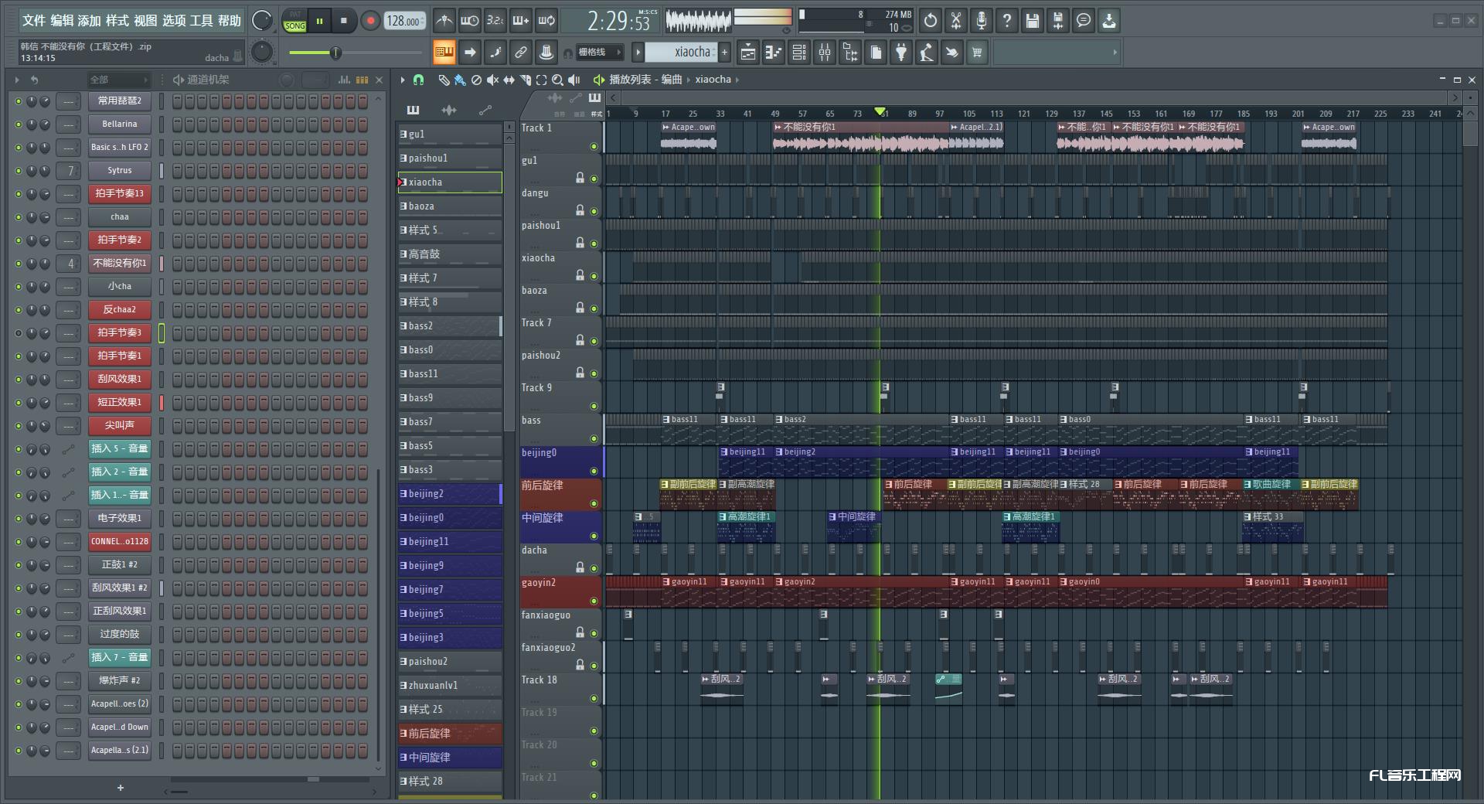1484x804 pixels.
Task: Select the playlist slice tool
Action: (x=525, y=80)
